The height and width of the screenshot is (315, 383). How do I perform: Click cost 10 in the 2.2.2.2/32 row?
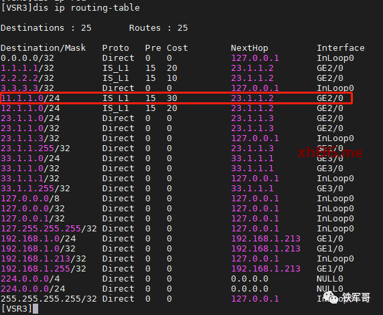click(172, 78)
